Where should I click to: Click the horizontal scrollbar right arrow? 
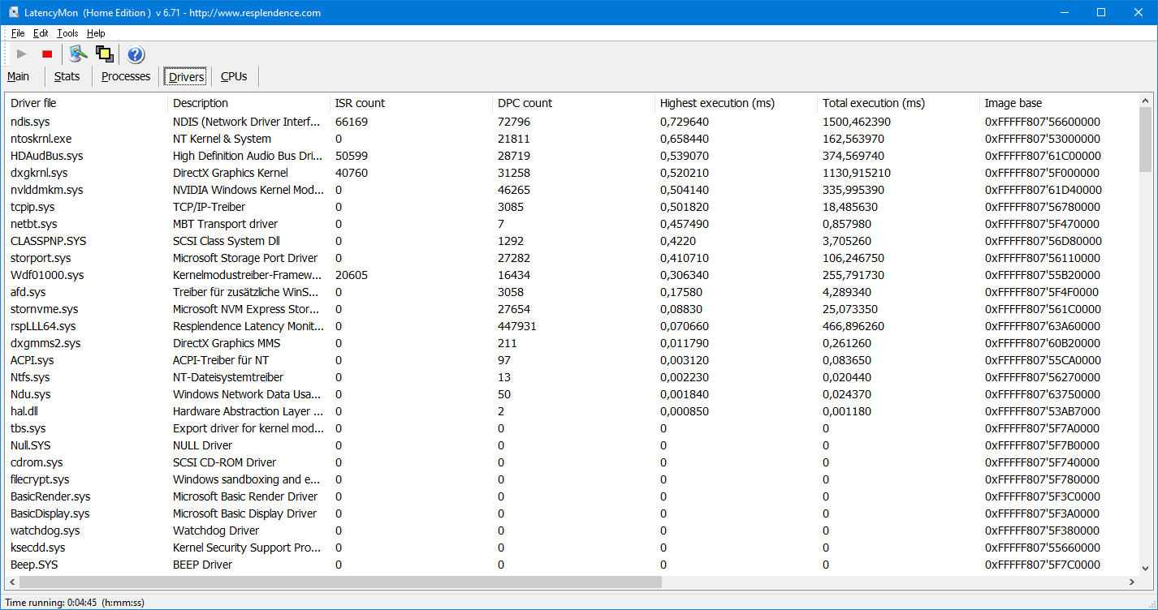[x=1131, y=582]
